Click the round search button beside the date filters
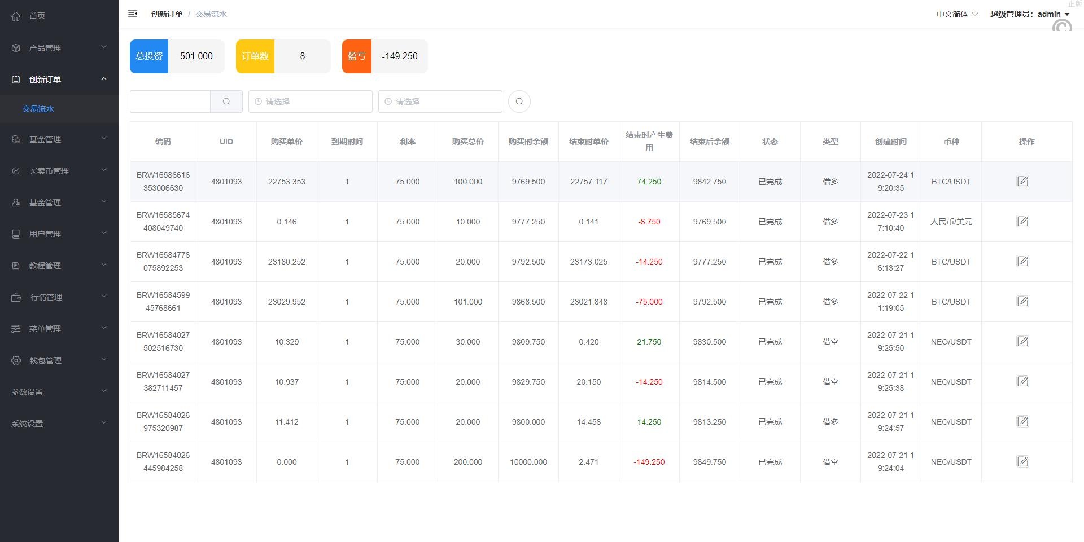 point(519,102)
